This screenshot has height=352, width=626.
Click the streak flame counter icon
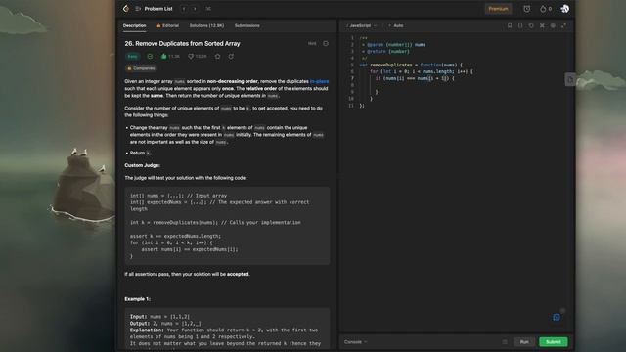click(546, 9)
